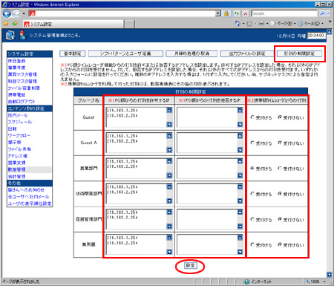Click the Add to Favorites icon
This screenshot has width=334, height=286.
point(15,24)
